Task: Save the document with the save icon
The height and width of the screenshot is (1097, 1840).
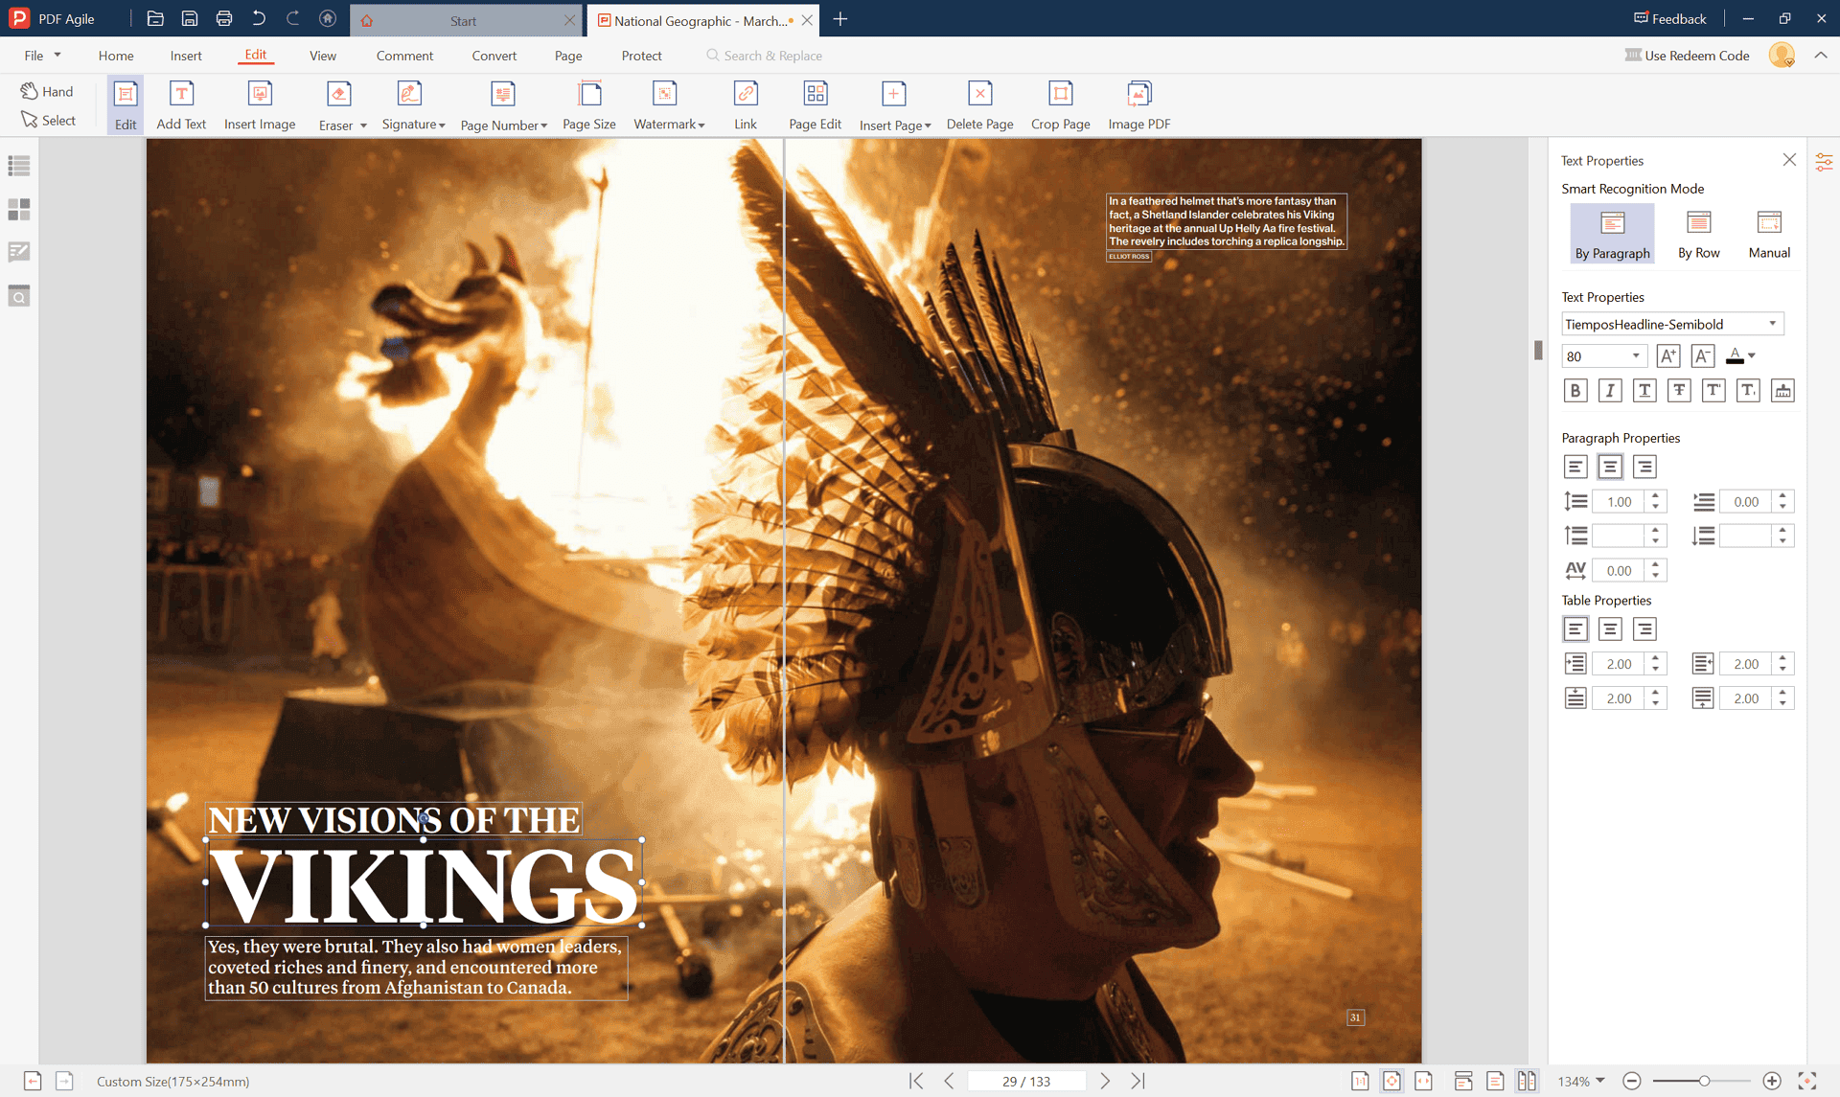Action: point(190,19)
